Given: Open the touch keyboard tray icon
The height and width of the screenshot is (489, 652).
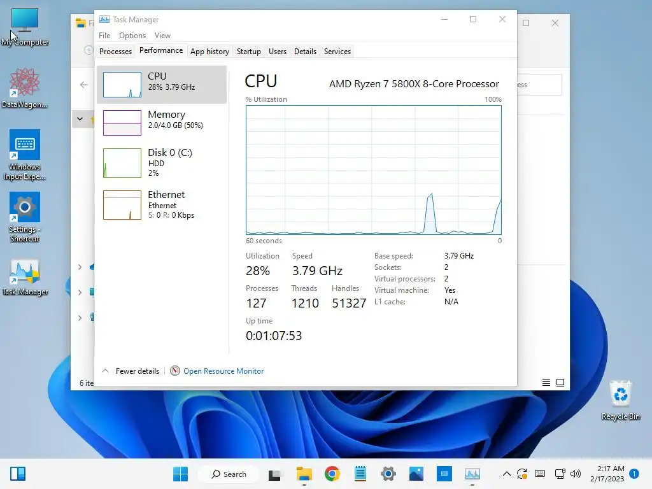Looking at the screenshot, I should 540,474.
